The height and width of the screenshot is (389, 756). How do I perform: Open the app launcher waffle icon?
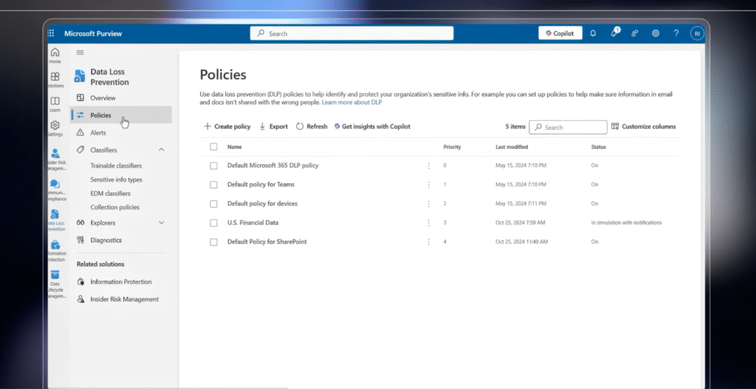click(51, 33)
